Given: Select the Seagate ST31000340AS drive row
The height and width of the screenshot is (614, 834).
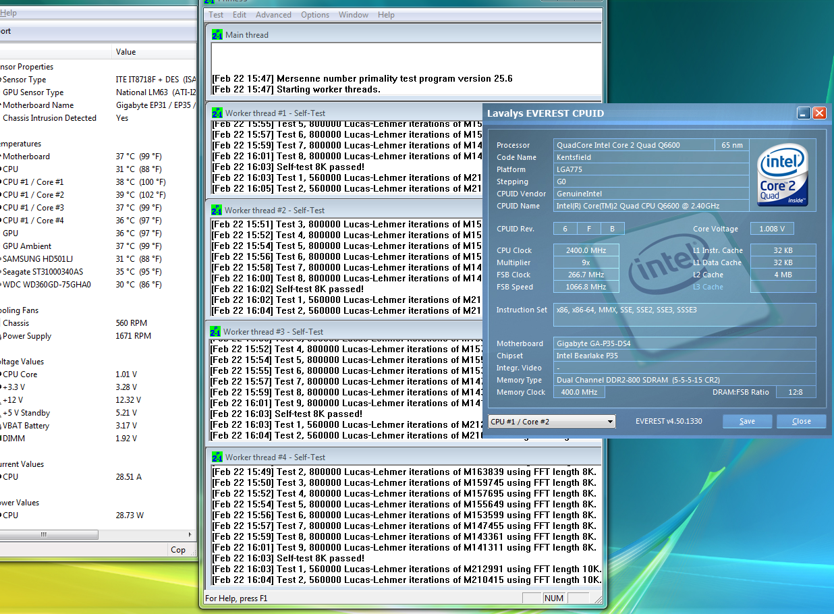Looking at the screenshot, I should click(98, 272).
